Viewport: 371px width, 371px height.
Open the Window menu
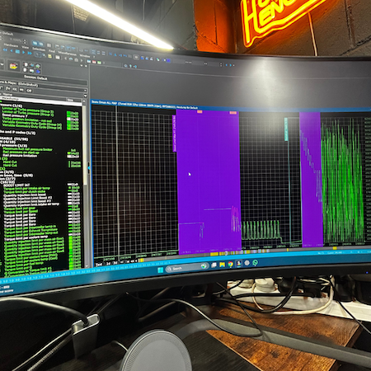tap(85, 56)
